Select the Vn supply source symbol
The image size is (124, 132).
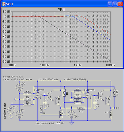(19, 115)
